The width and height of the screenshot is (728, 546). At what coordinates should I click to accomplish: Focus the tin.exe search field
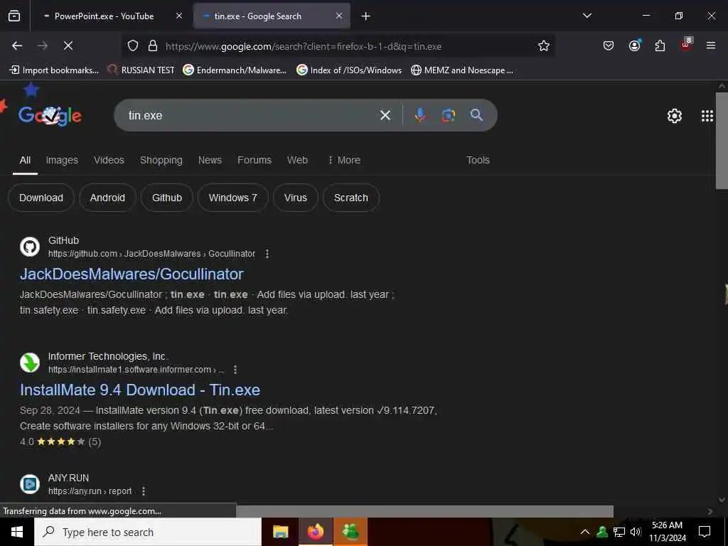click(x=251, y=115)
